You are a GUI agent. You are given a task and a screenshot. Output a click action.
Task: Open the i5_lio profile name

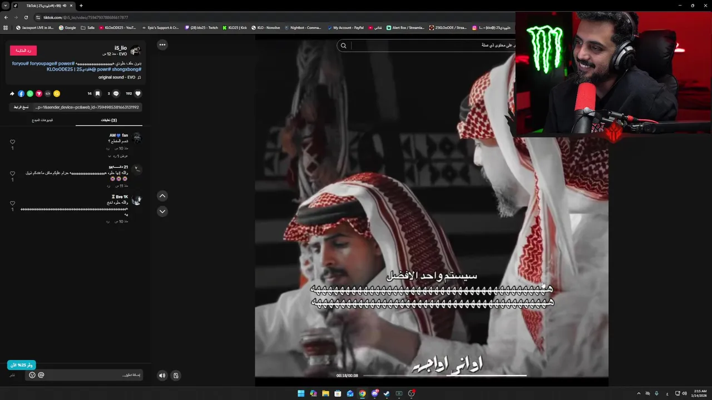pyautogui.click(x=121, y=48)
